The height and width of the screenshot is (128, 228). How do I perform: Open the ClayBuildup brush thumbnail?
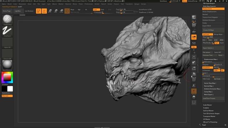click(7, 20)
